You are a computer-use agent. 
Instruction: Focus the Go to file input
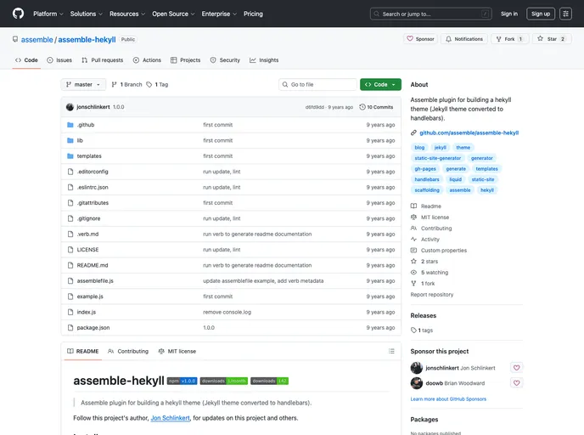pos(317,85)
